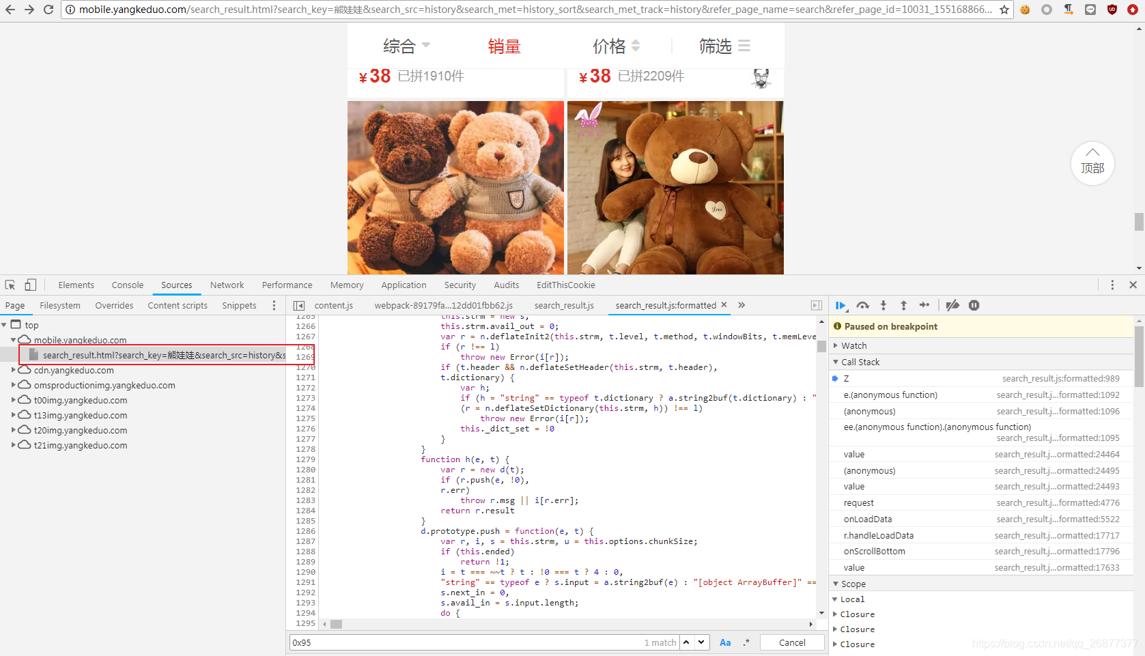Toggle regular expression search (.*)
This screenshot has height=656, width=1145.
pos(746,642)
